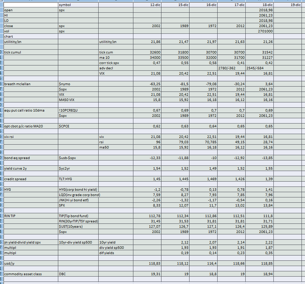Select the 'HYG(corp bond hi yield)' cell
This screenshot has width=305, height=284.
pos(78,190)
